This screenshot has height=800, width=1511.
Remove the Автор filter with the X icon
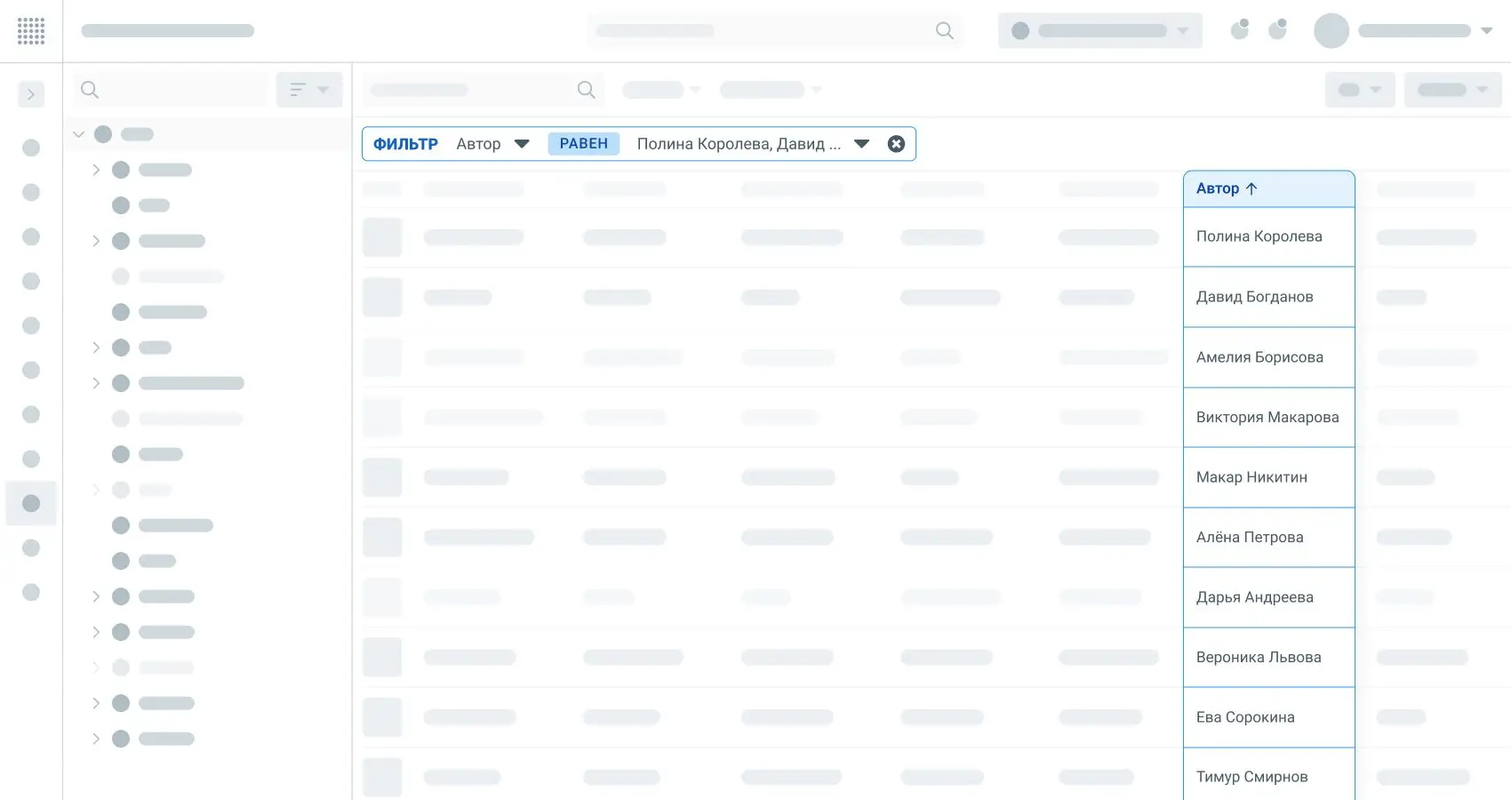coord(896,144)
